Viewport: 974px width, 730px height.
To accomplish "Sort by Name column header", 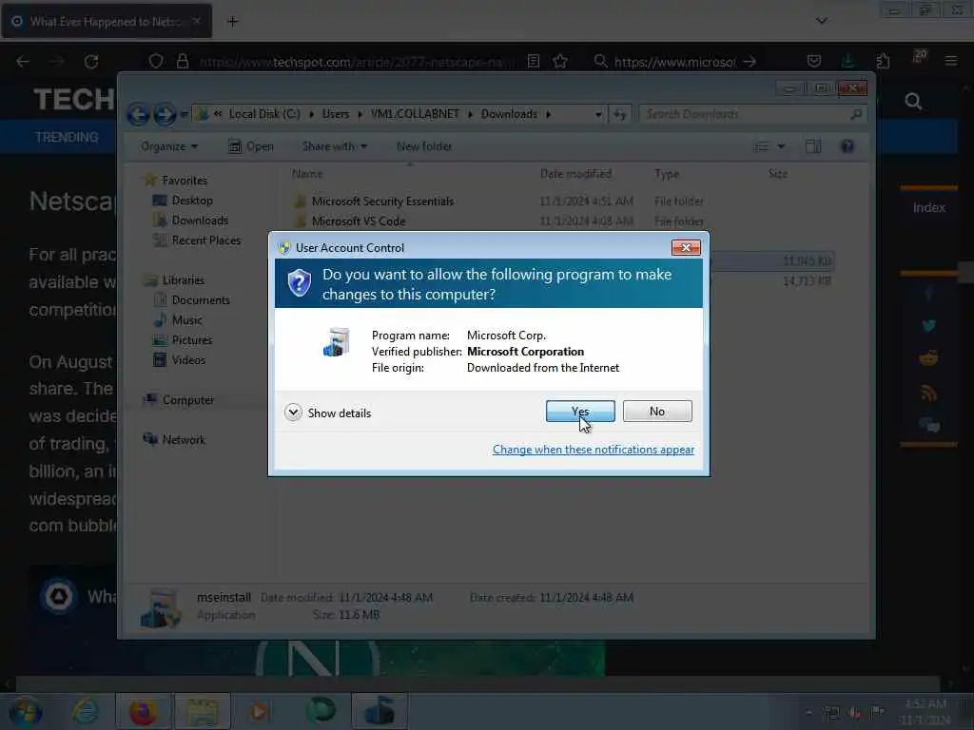I will 307,174.
